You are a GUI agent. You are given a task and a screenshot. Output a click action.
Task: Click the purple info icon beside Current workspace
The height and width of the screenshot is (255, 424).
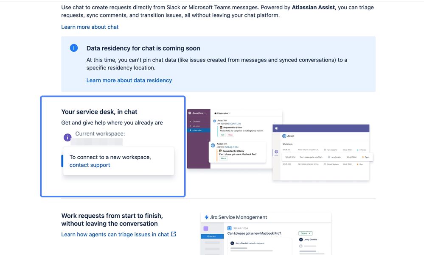click(x=67, y=137)
